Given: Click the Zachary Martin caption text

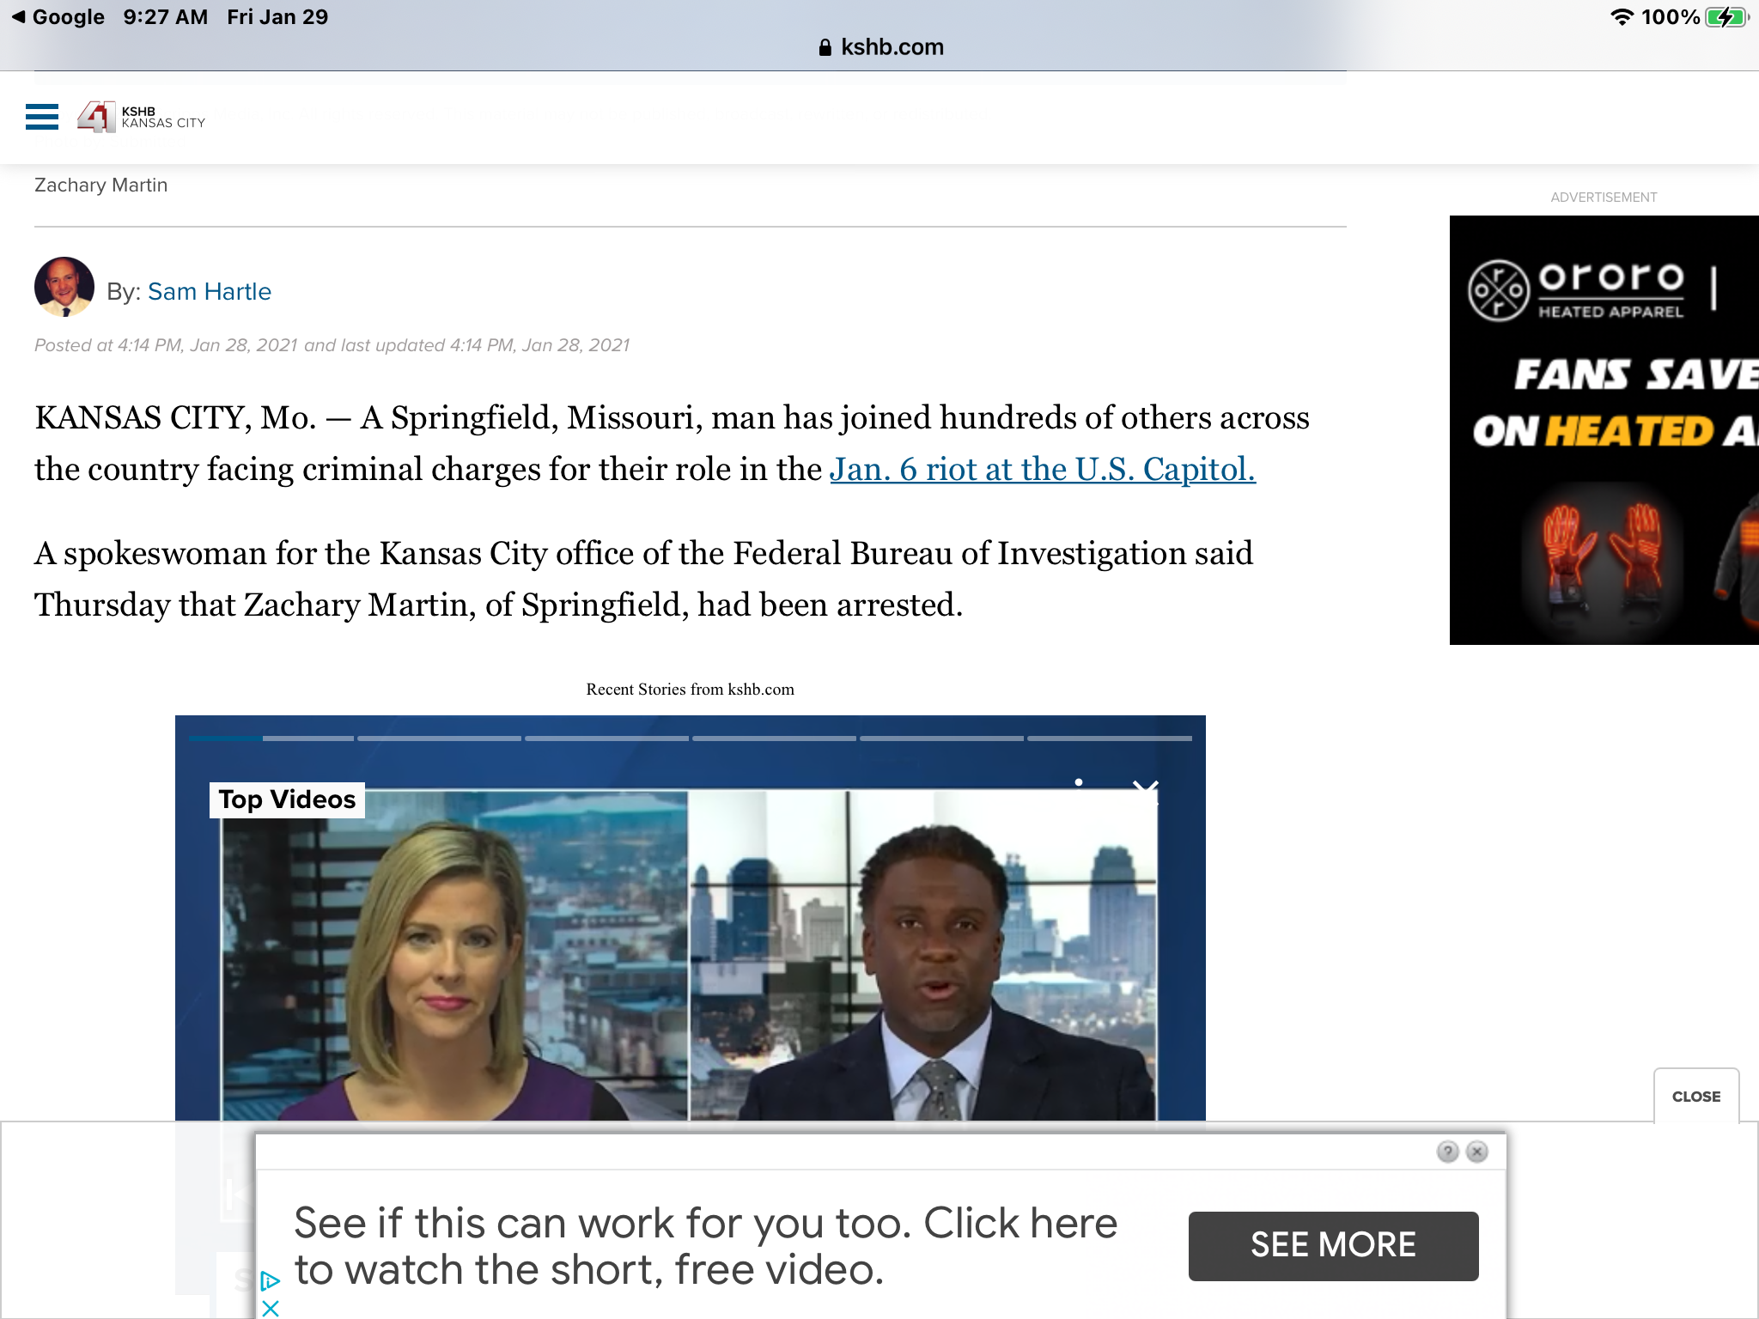Looking at the screenshot, I should point(101,185).
